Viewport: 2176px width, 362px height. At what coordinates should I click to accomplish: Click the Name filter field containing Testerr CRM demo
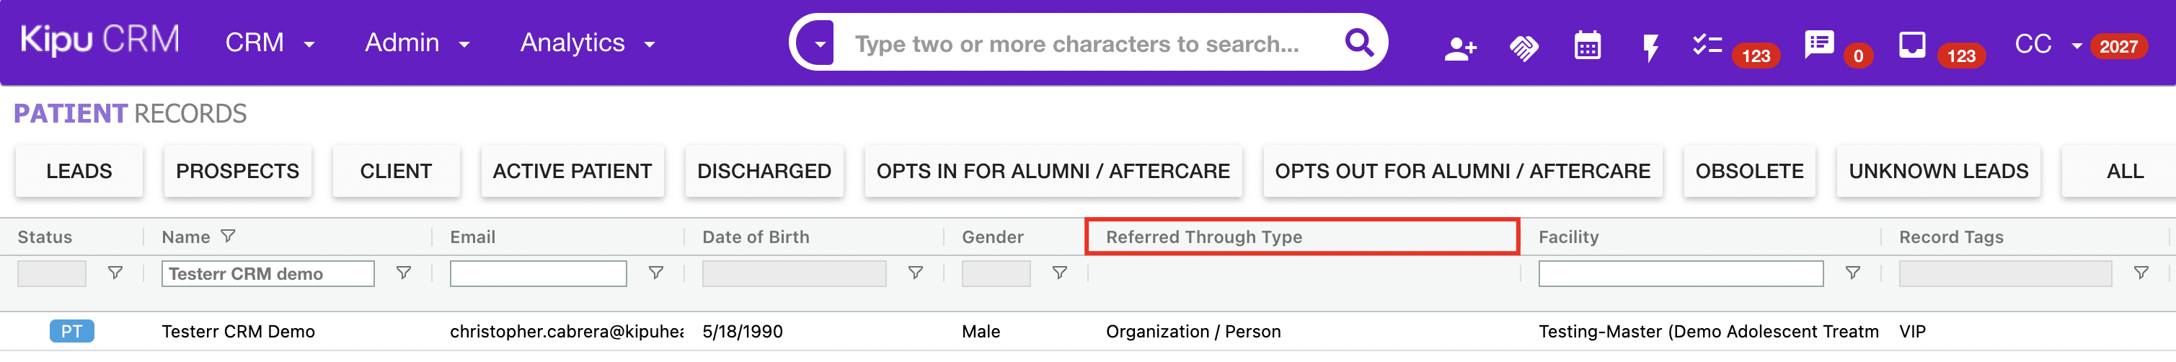[267, 273]
